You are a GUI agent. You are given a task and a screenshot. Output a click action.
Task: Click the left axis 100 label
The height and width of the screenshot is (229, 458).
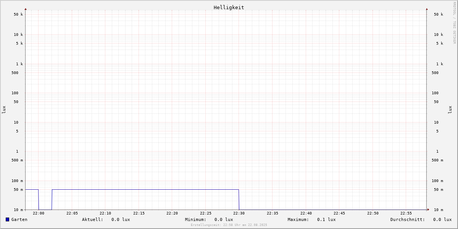click(x=15, y=93)
